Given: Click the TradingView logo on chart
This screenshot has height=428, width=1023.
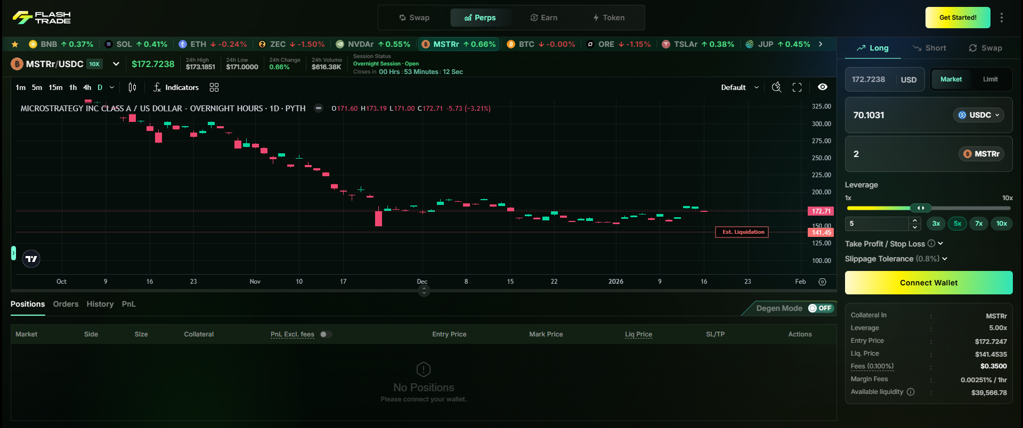Looking at the screenshot, I should (31, 259).
